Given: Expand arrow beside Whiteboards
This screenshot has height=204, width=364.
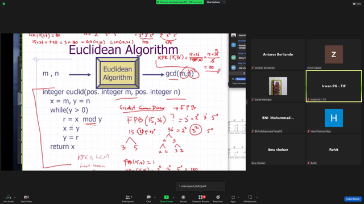Looking at the screenshot, I should click(257, 197).
